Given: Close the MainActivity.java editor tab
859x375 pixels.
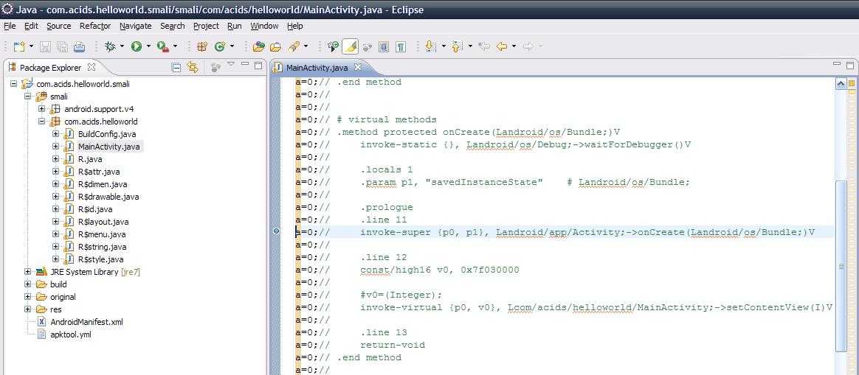Looking at the screenshot, I should pos(357,67).
